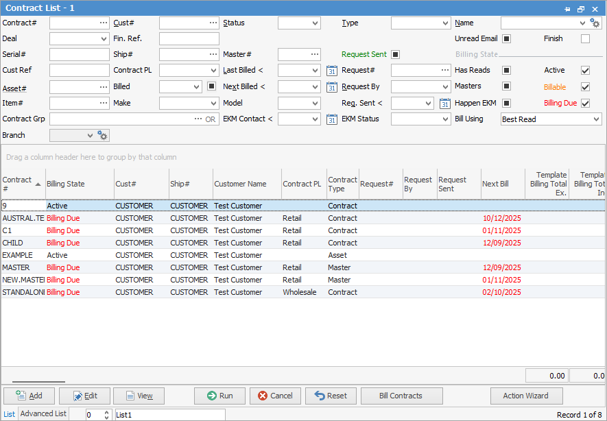Toggle Unread Email checkbox
This screenshot has height=421, width=607.
click(506, 38)
